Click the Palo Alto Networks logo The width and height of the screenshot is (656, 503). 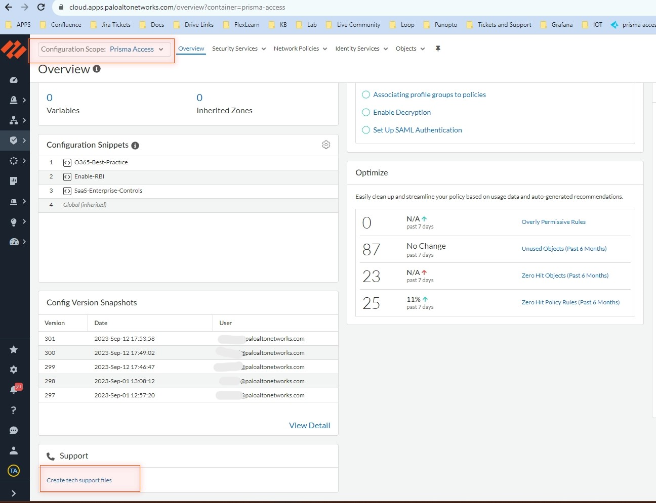14,50
